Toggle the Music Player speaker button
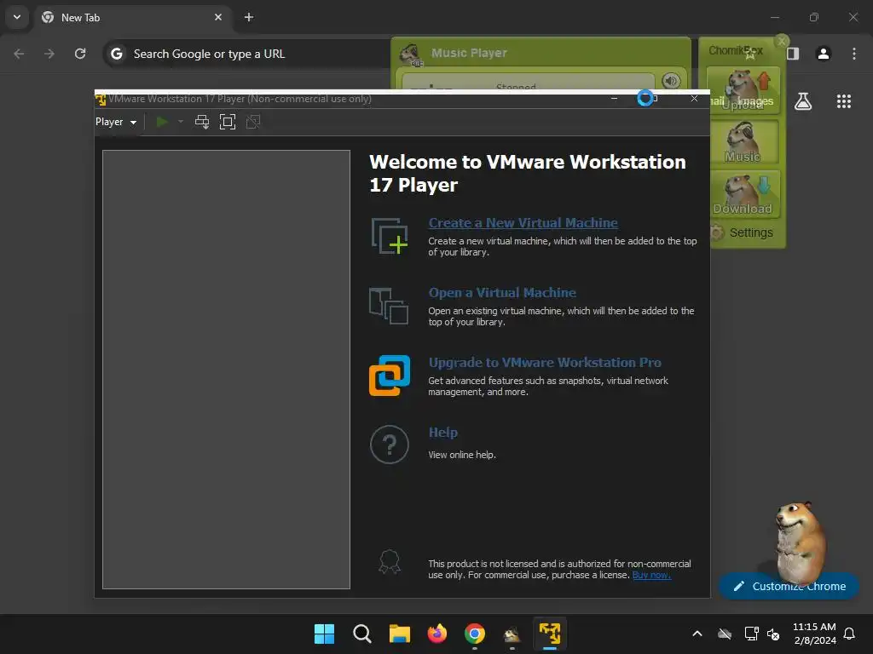 click(672, 81)
